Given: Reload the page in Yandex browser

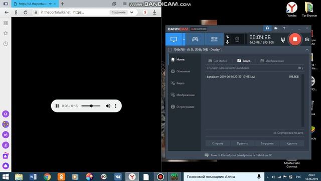Looking at the screenshot, I should (x=26, y=12).
